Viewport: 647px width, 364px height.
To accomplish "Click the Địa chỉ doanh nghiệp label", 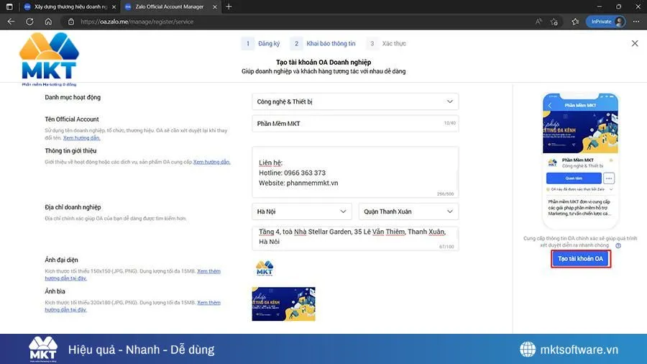I will 73,207.
